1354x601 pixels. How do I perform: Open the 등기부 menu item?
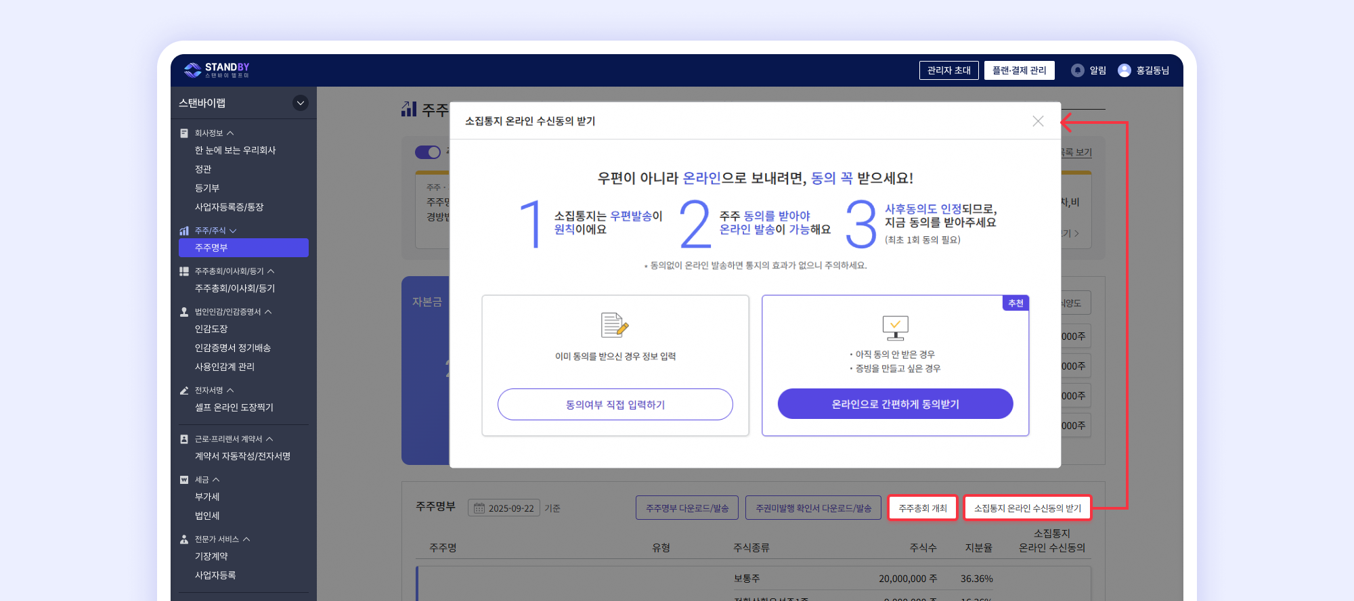207,188
